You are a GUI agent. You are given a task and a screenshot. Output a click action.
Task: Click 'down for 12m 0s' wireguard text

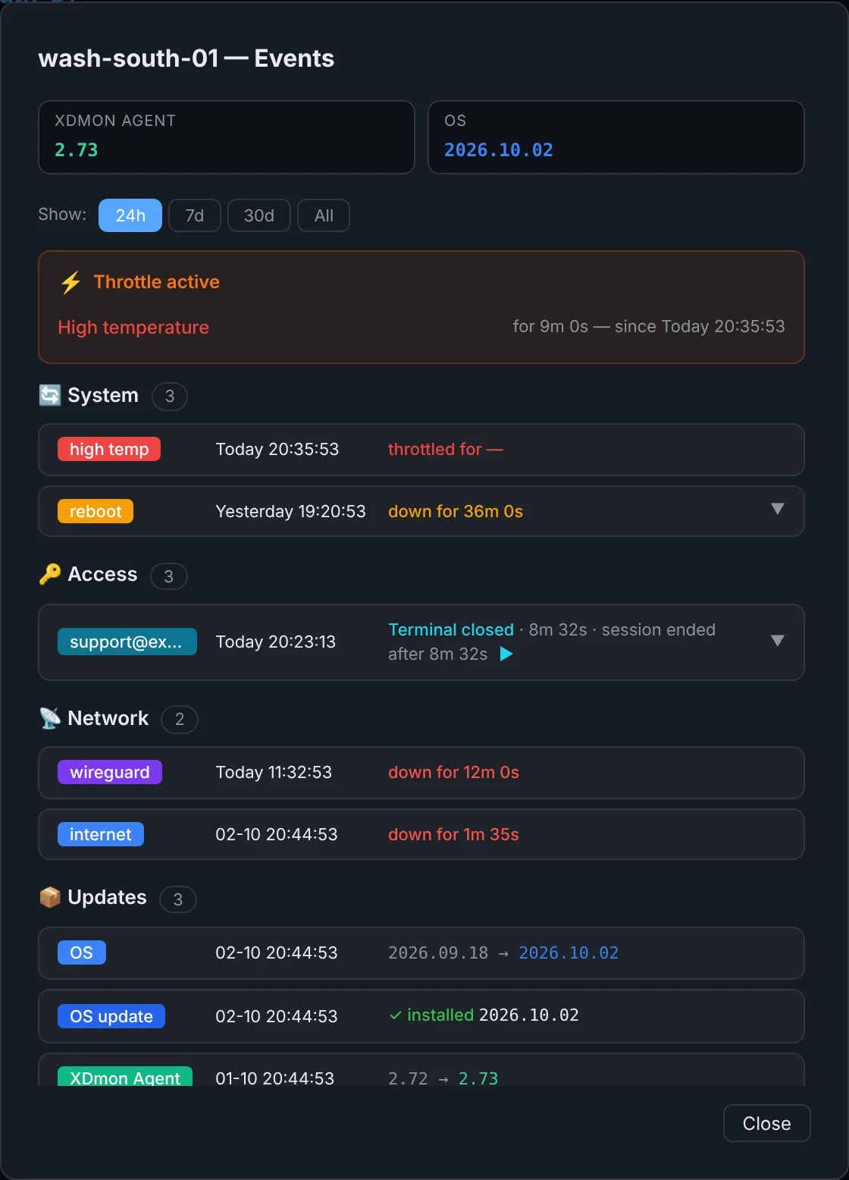[453, 772]
